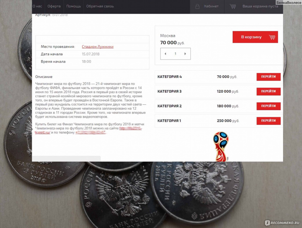Viewport: 302px width, 228px height.
Task: Open the 'О нас' menu item
Action: tap(37, 6)
